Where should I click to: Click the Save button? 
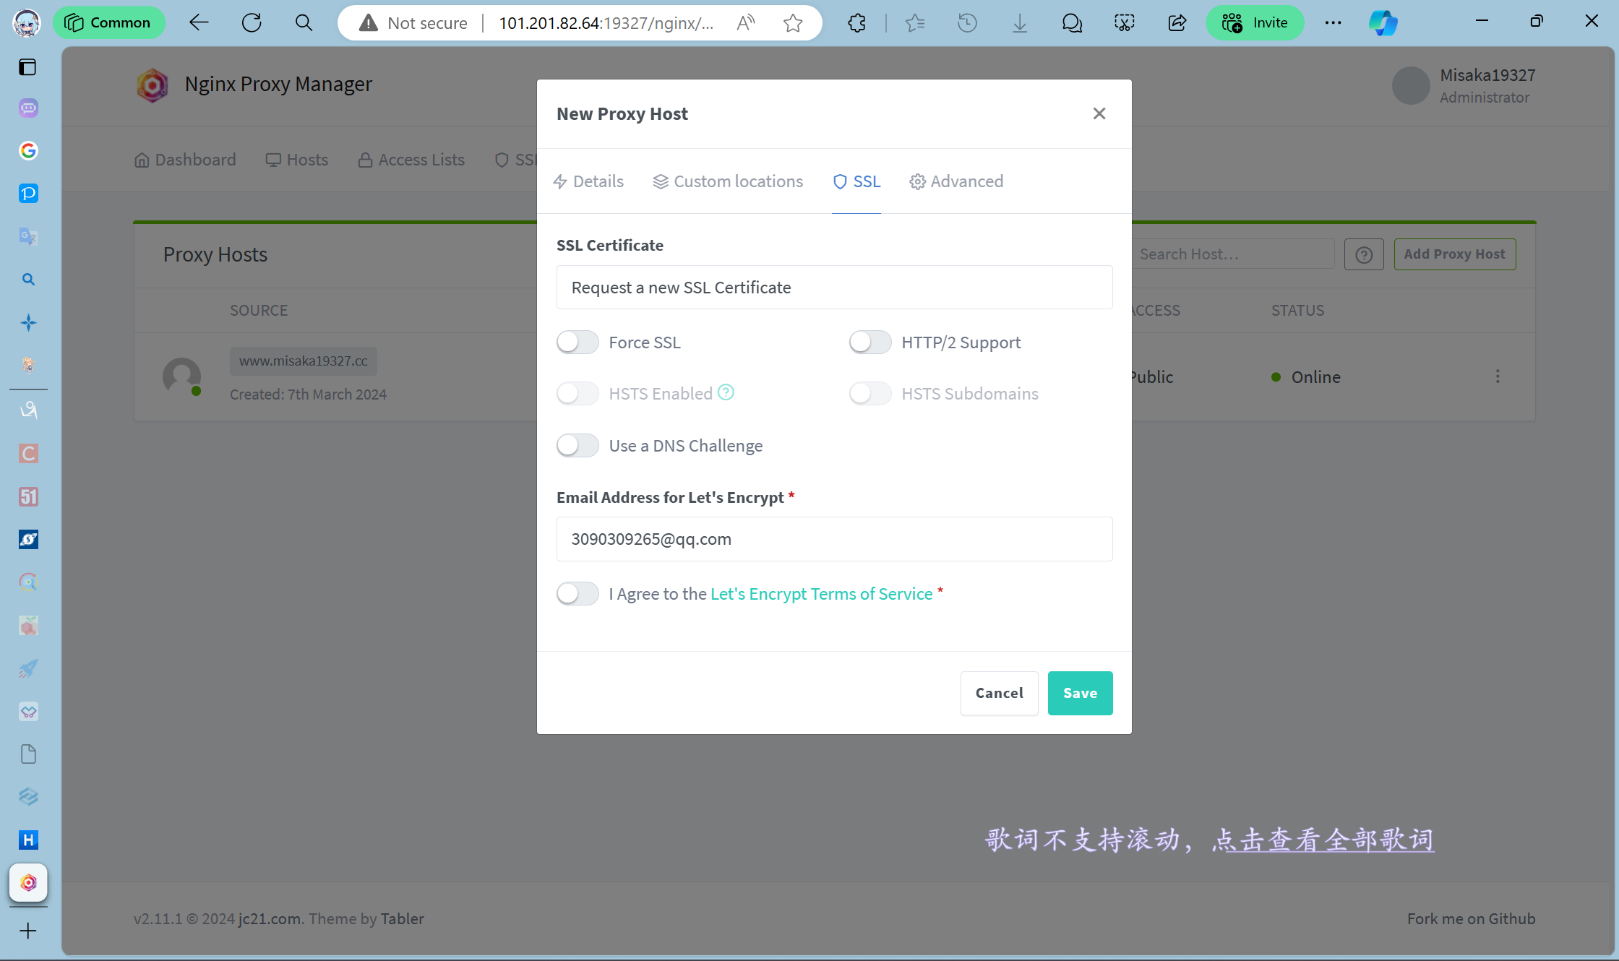(1080, 693)
